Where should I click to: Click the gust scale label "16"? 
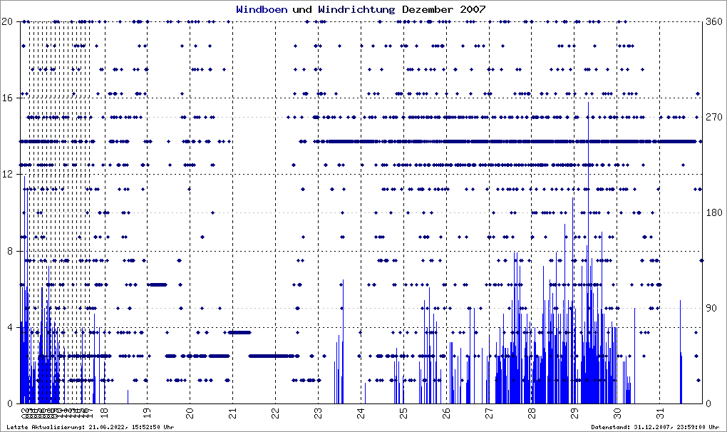[x=7, y=98]
